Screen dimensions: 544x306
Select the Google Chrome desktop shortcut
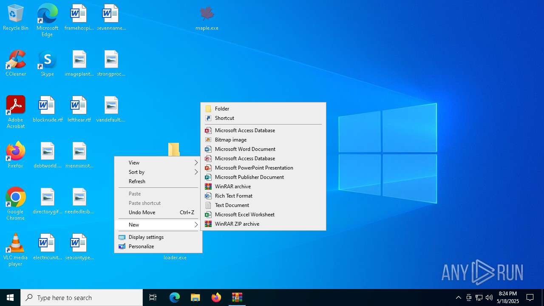click(16, 204)
